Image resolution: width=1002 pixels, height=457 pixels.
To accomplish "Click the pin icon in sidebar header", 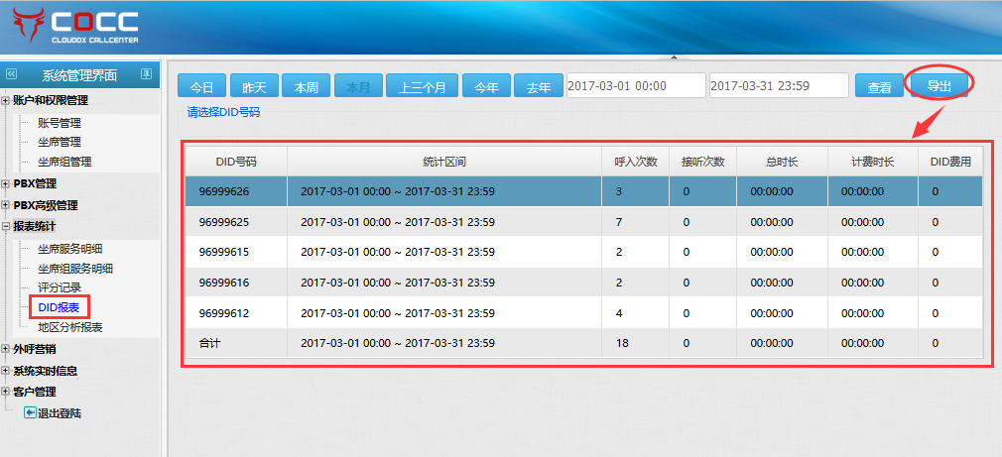I will click(146, 74).
